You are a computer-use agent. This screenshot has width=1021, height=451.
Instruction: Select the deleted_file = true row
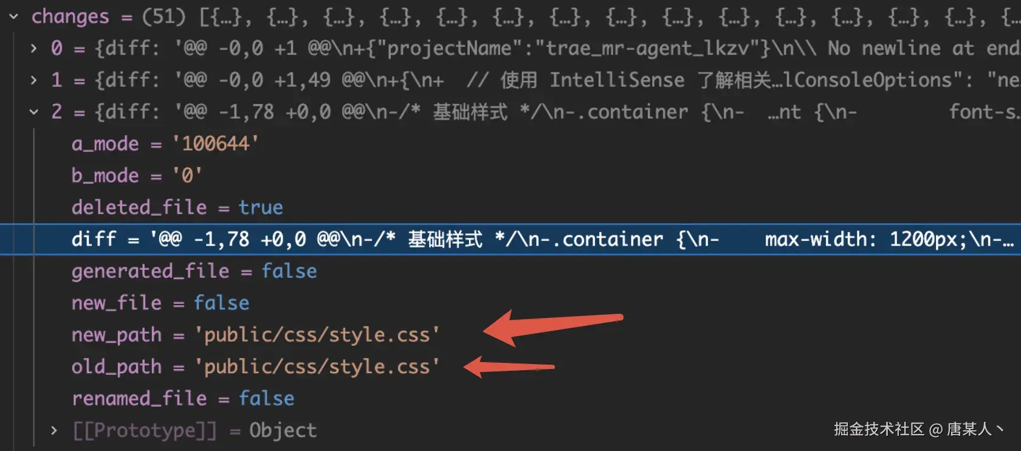click(x=510, y=207)
